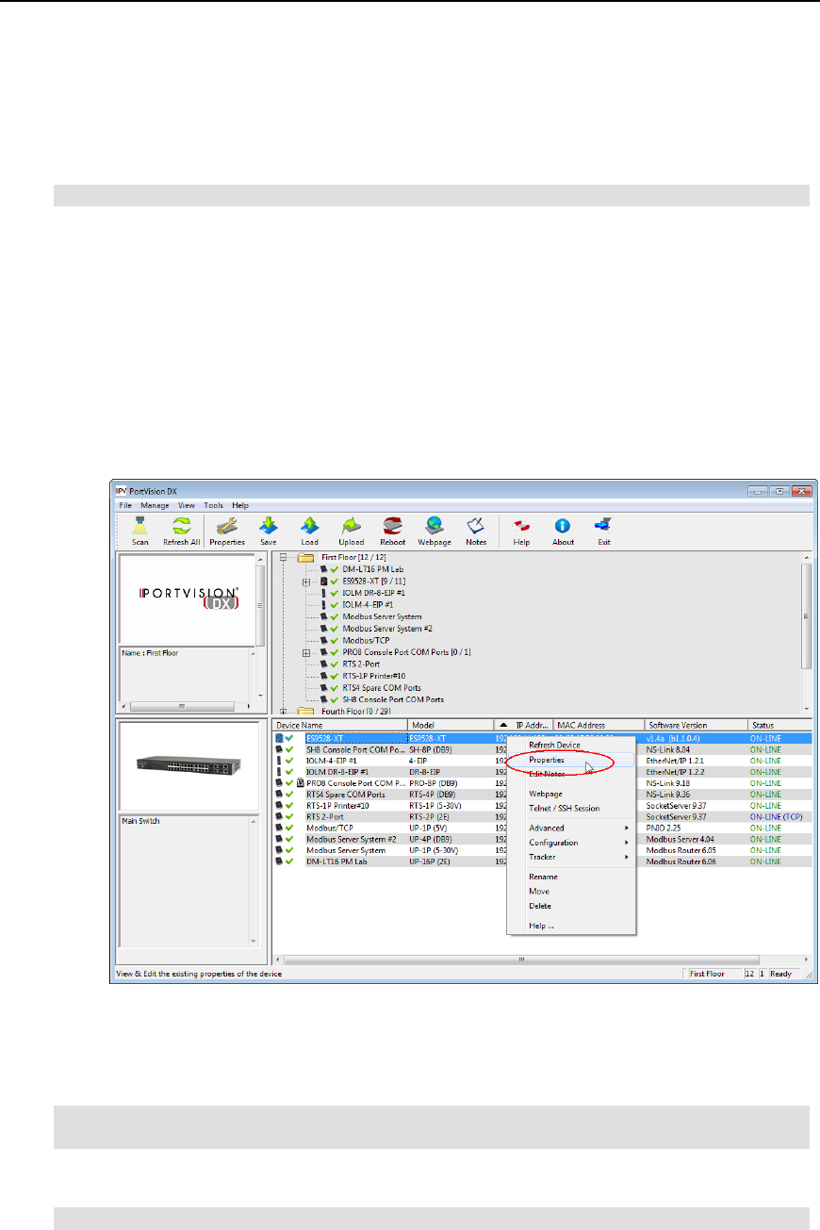Click the Save toolbar icon
The width and height of the screenshot is (820, 1230).
click(268, 531)
